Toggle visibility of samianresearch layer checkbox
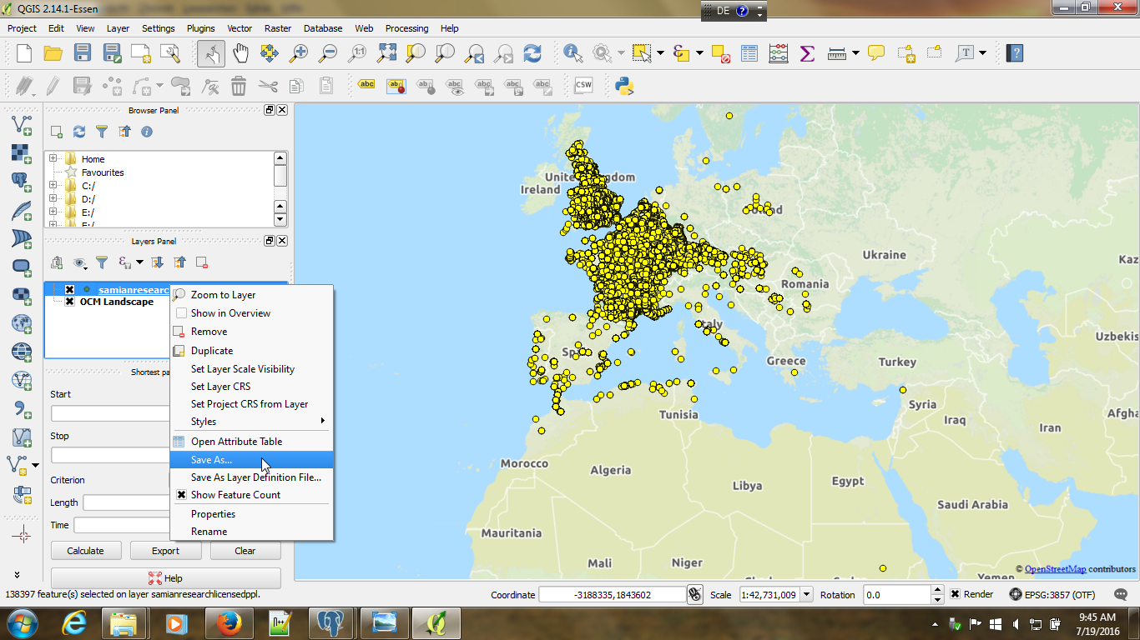The width and height of the screenshot is (1140, 640). (x=70, y=290)
